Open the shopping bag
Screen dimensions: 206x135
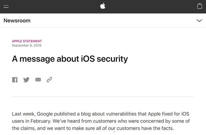tap(200, 6)
